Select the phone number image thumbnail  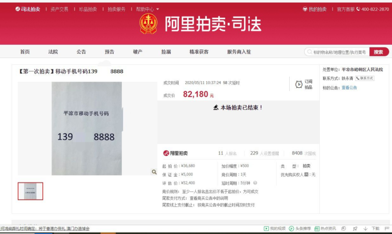(30, 191)
